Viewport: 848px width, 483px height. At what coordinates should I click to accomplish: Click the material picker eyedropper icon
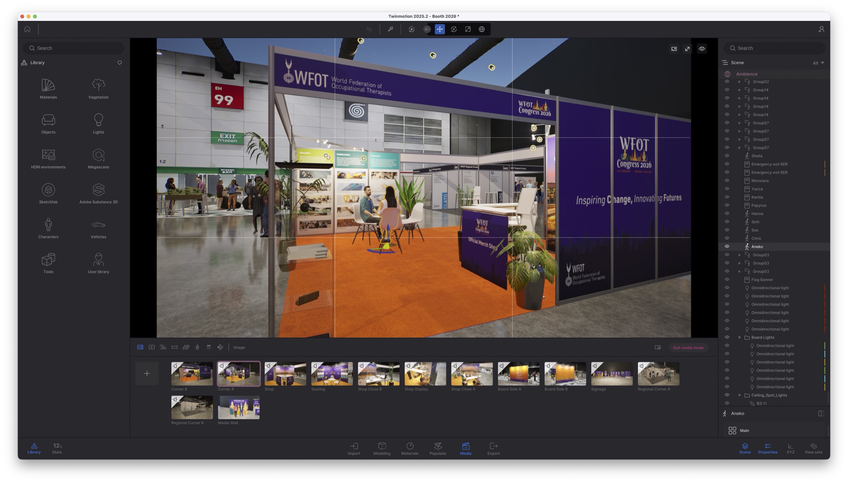pyautogui.click(x=390, y=29)
